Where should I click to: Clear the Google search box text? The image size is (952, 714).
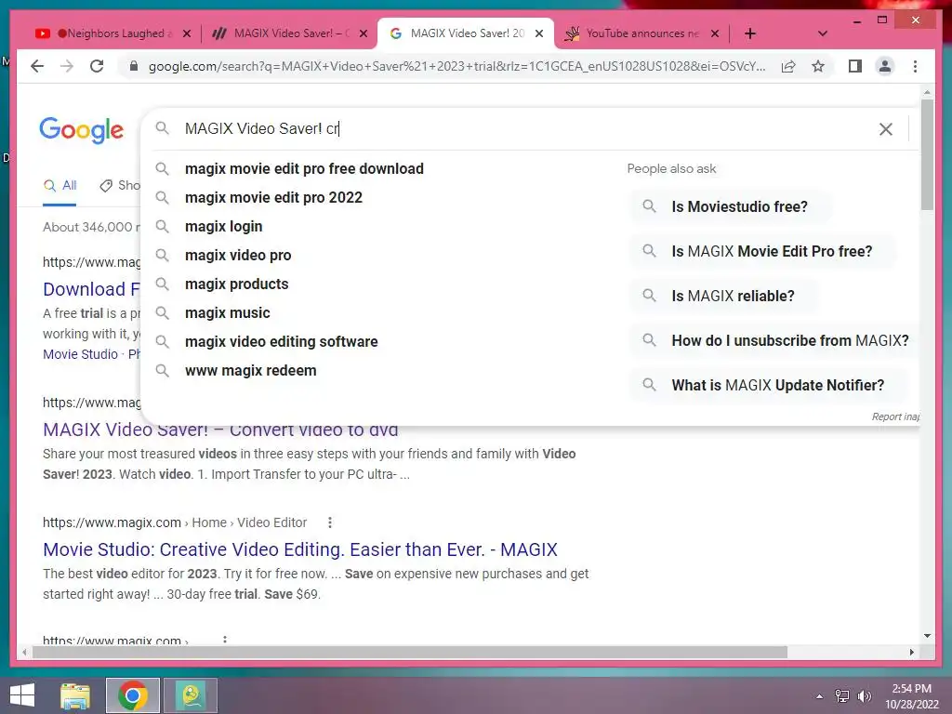pos(886,128)
